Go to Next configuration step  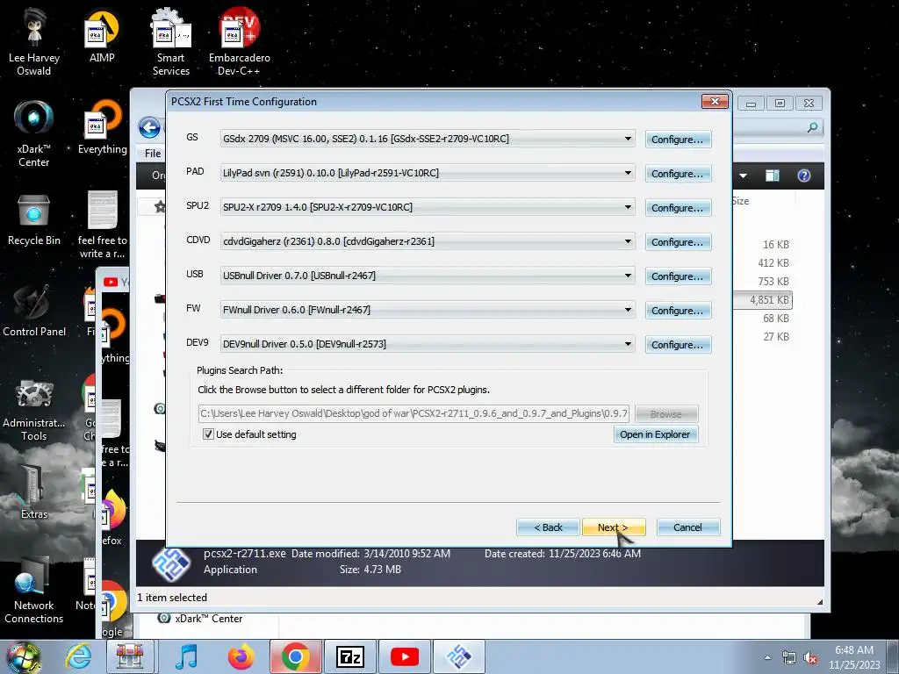coord(614,527)
